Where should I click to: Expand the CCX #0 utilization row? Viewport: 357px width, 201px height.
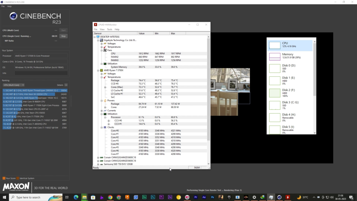pyautogui.click(x=109, y=120)
